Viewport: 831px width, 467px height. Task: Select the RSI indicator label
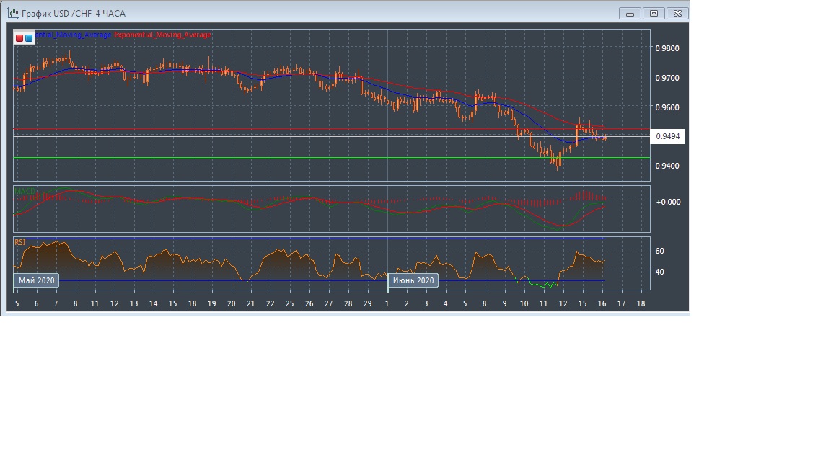(x=20, y=243)
